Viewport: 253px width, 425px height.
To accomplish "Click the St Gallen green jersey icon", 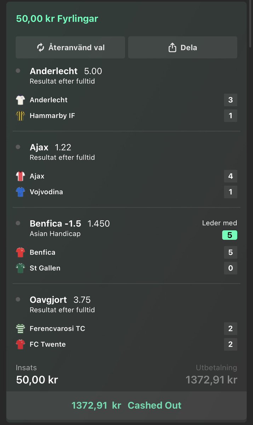I will (x=21, y=268).
